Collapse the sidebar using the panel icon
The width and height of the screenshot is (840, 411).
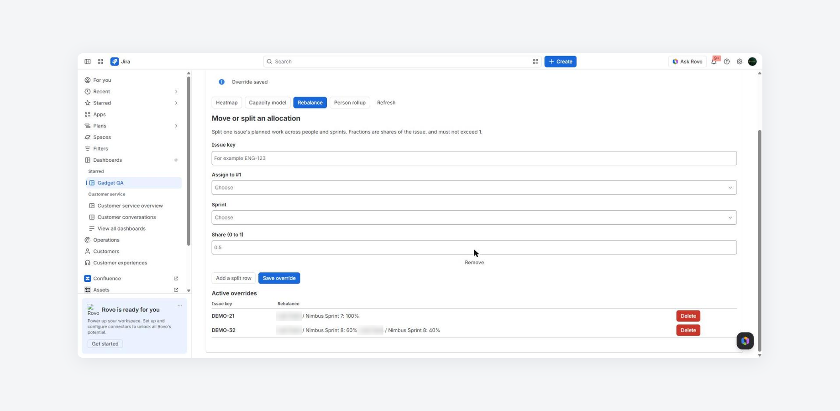87,62
